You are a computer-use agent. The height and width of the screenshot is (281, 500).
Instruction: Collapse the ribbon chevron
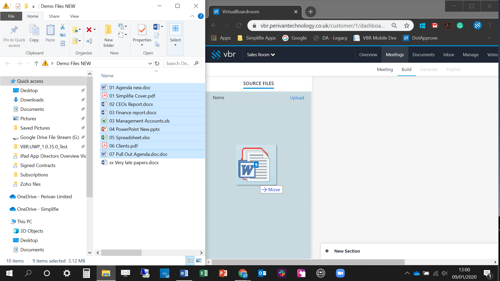point(192,16)
